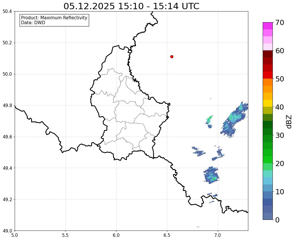This screenshot has height=240, width=295.
Task: Click the plot title date and time
Action: pyautogui.click(x=131, y=6)
